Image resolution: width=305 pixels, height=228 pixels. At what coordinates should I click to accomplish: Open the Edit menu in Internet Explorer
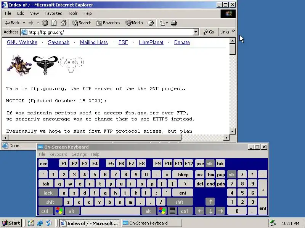pyautogui.click(x=21, y=13)
